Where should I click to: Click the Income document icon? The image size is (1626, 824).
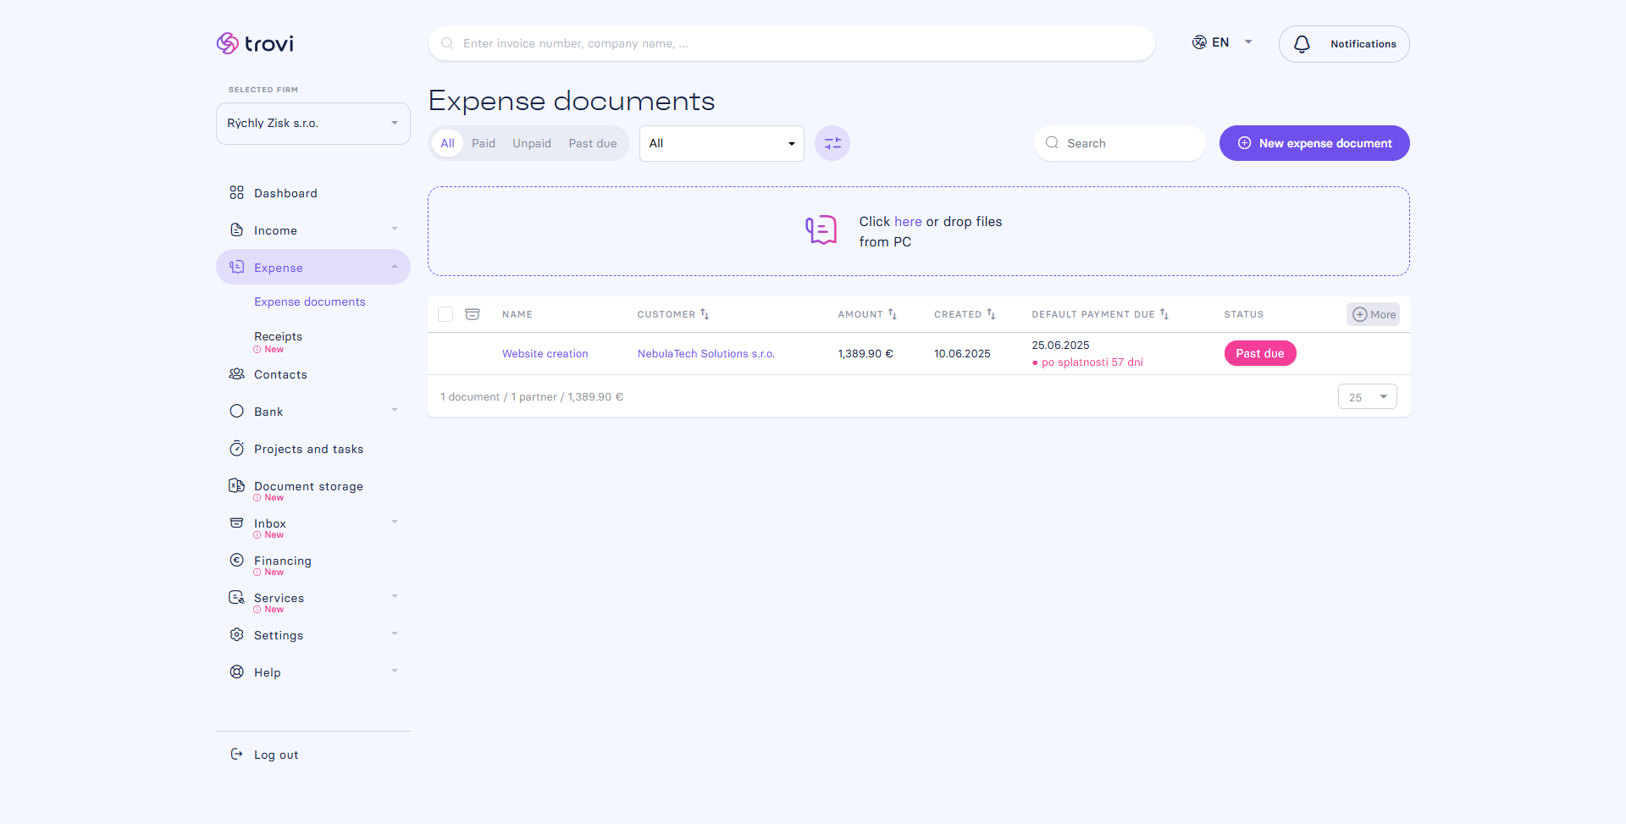[236, 230]
